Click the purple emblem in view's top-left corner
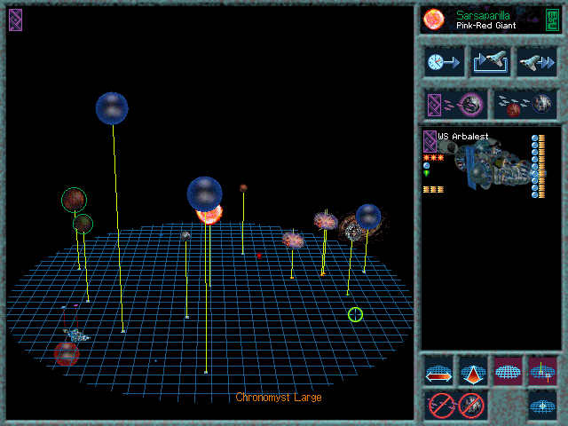The height and width of the screenshot is (426, 568). coord(15,20)
